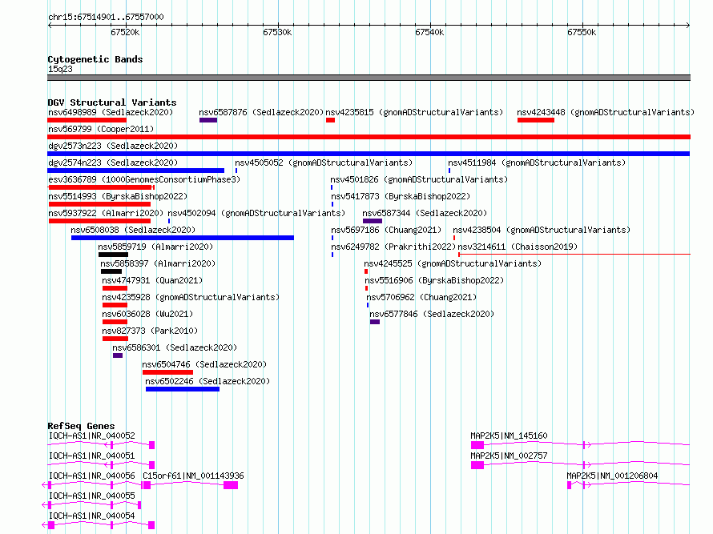713x534 pixels.
Task: Open nsv5858397 (Almarri2020) label
Action: pos(158,263)
